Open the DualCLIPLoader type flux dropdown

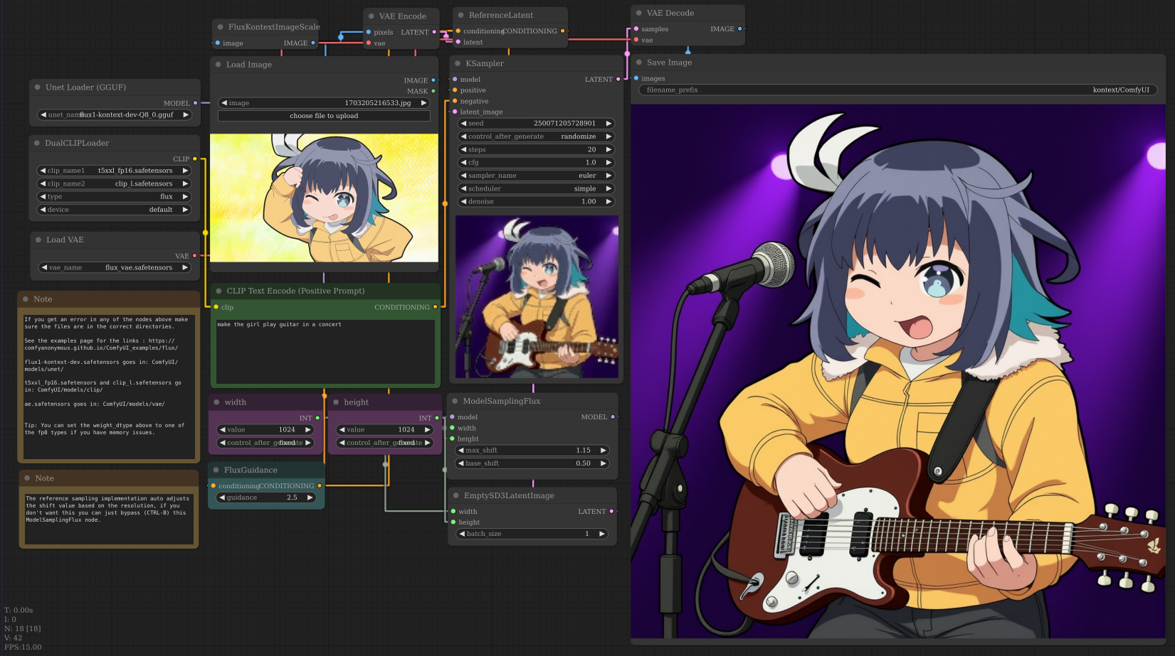point(114,196)
